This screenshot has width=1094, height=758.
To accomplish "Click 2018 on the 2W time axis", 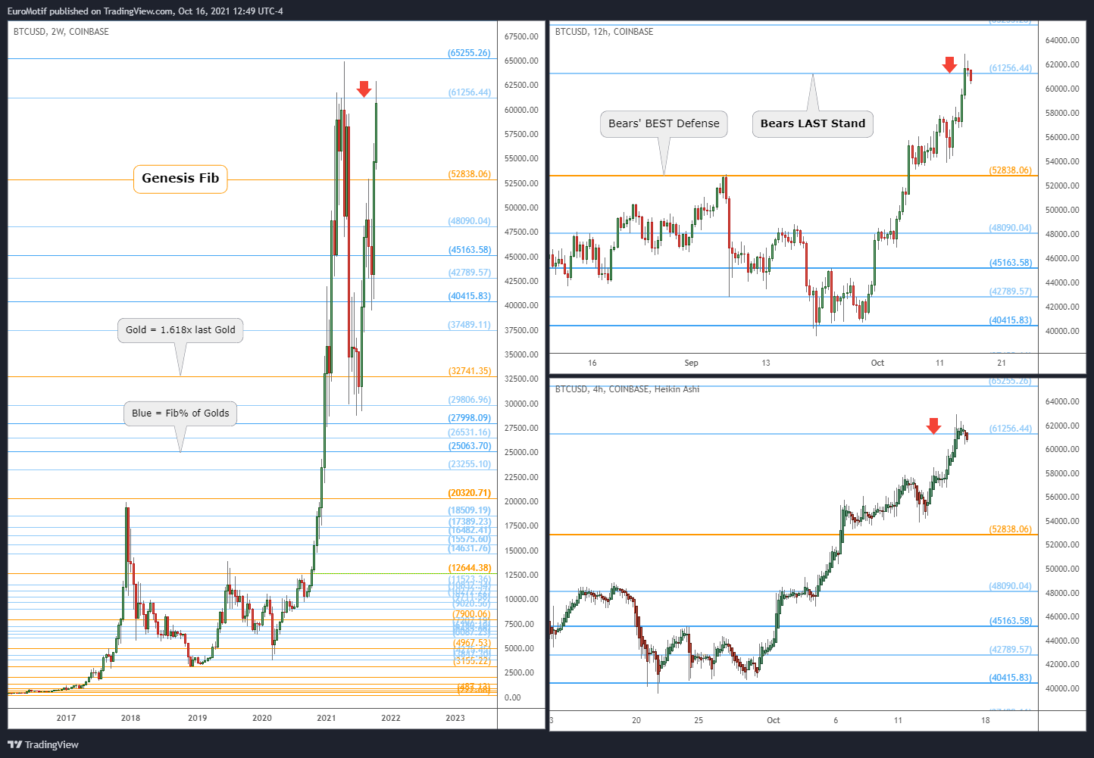I will click(130, 718).
